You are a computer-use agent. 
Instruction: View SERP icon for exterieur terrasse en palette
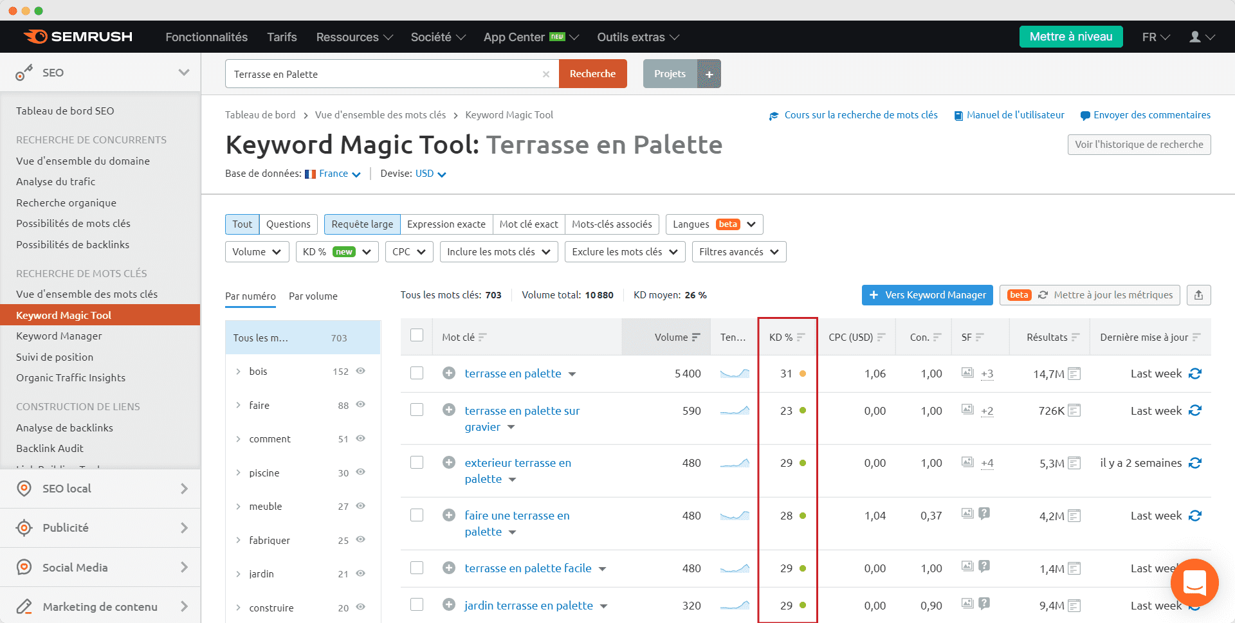point(1074,463)
